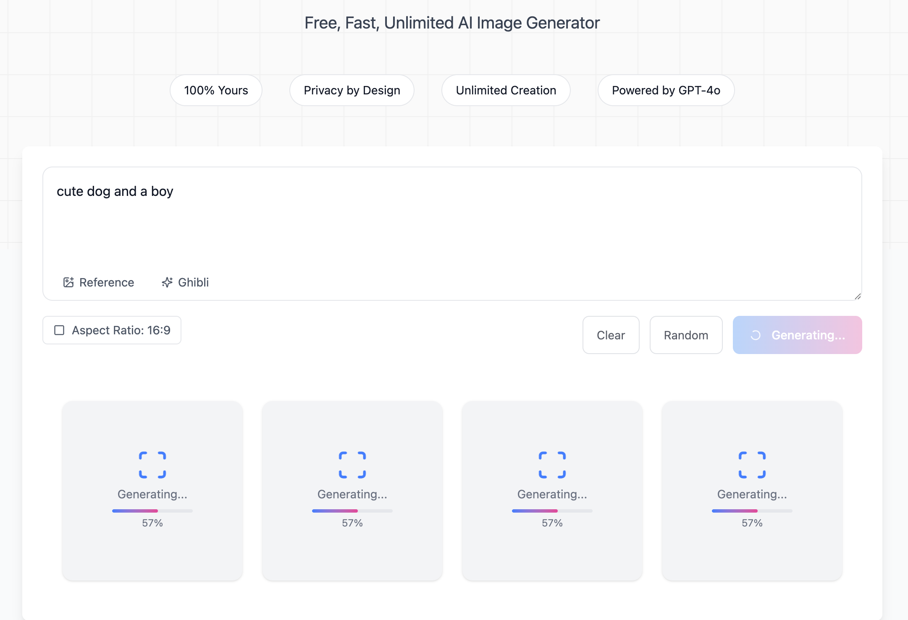This screenshot has height=620, width=908.
Task: Click inside the prompt text area
Action: [x=452, y=227]
